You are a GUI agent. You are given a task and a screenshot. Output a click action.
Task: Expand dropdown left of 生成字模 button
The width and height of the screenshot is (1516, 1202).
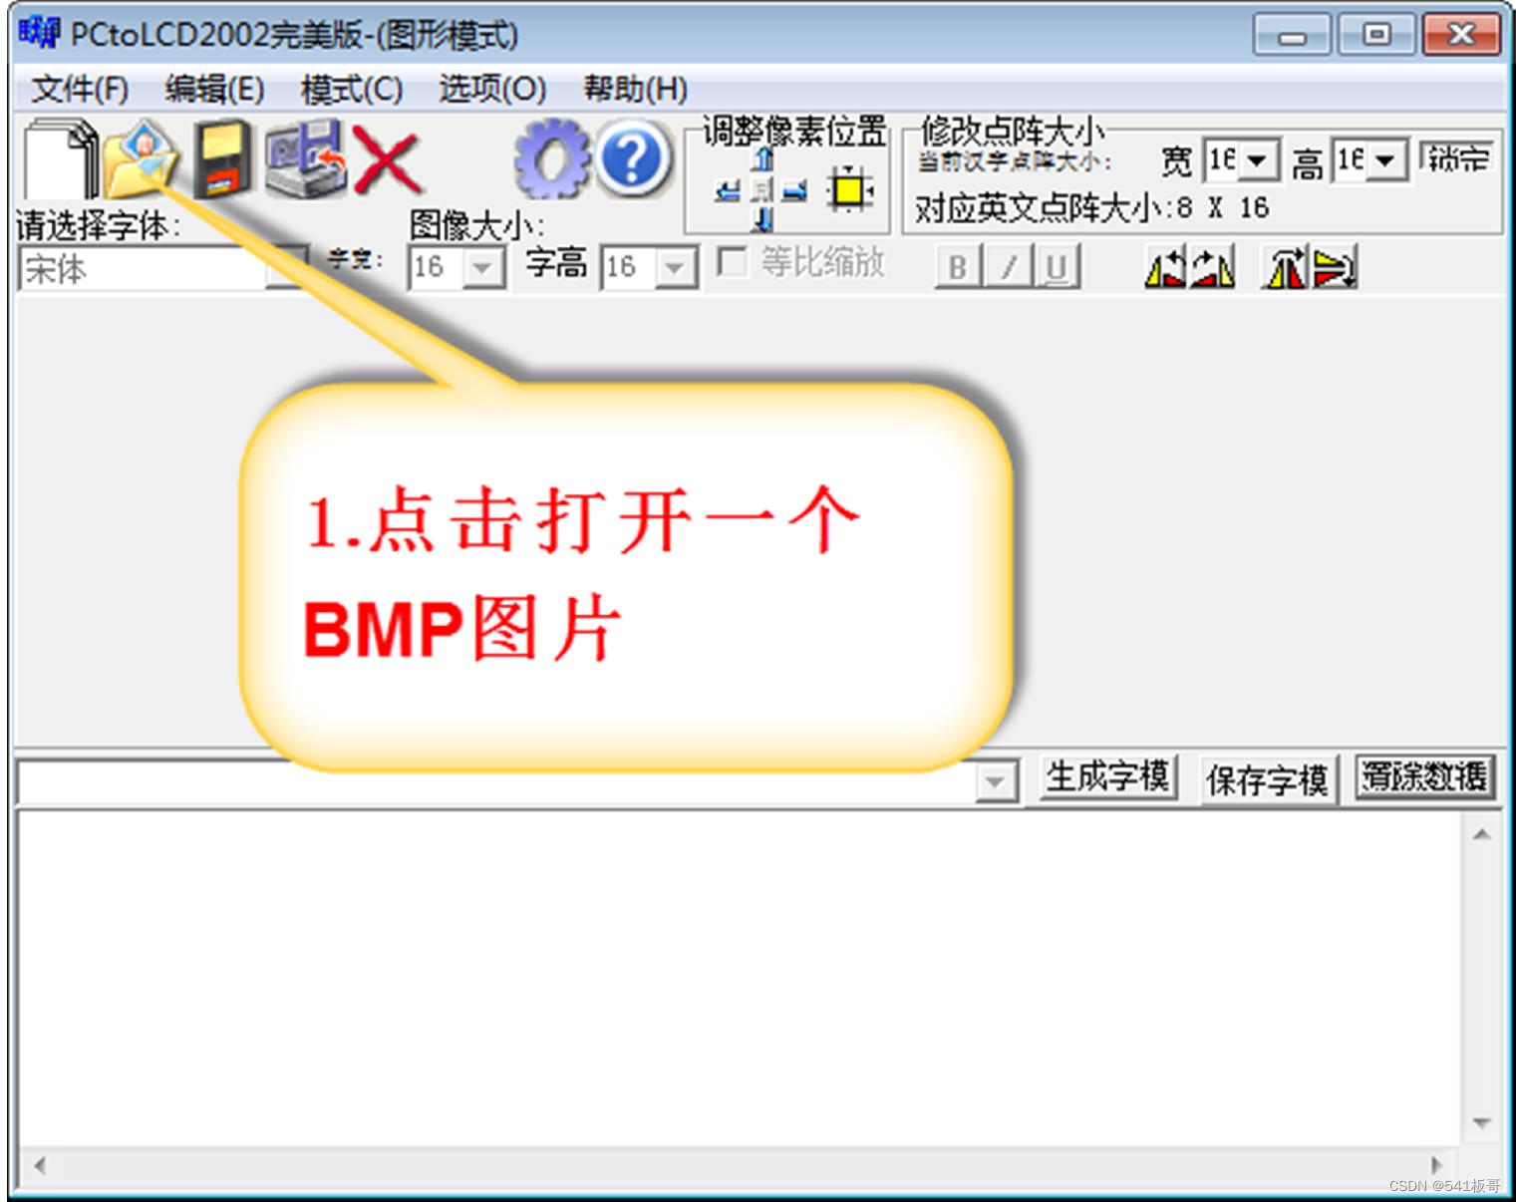point(995,781)
